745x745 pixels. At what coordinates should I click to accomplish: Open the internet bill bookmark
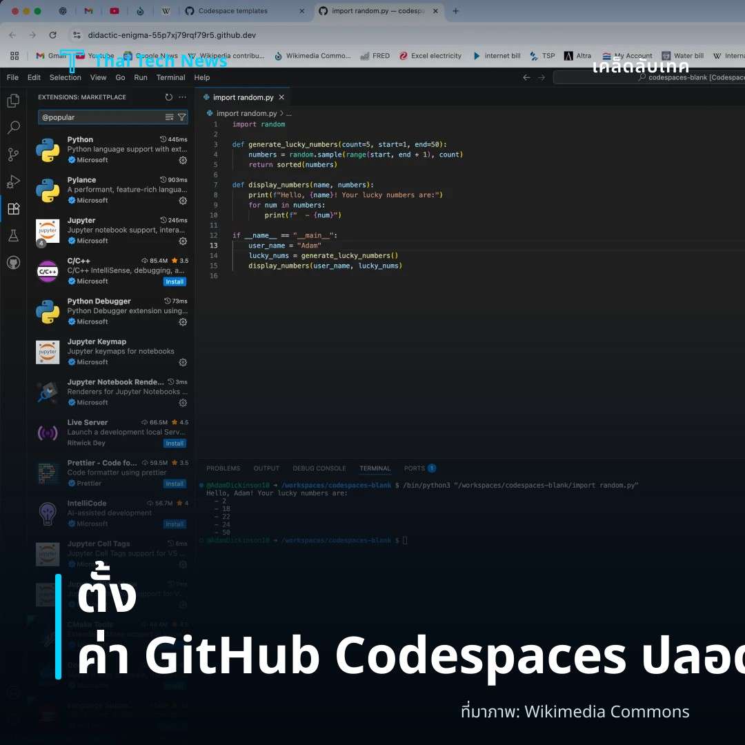pos(497,56)
